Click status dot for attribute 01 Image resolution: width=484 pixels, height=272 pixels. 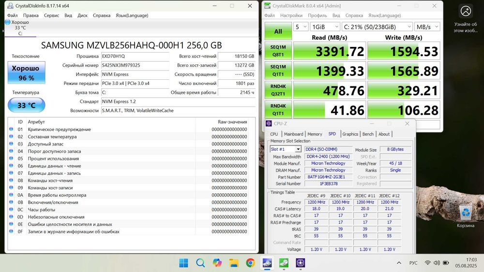(x=11, y=129)
